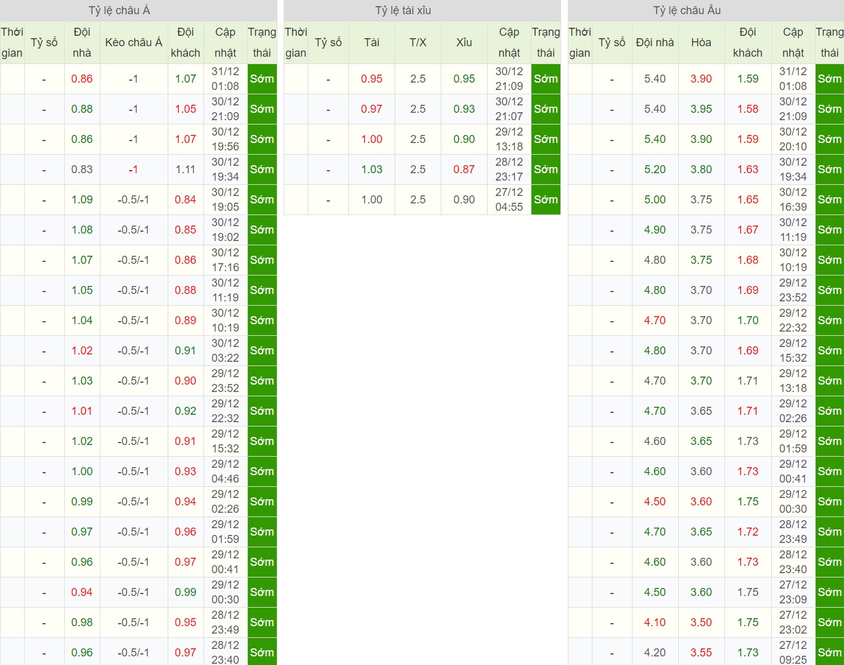Click the 2.5 line in the tài xỉu 30/12 21:07 row

[x=418, y=109]
